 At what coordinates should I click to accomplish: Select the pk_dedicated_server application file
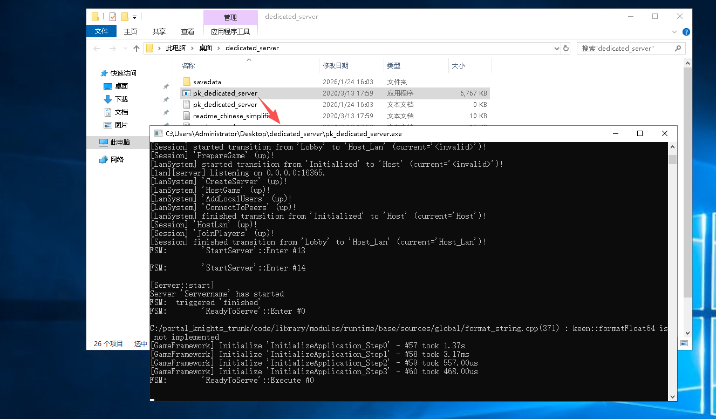pyautogui.click(x=225, y=93)
